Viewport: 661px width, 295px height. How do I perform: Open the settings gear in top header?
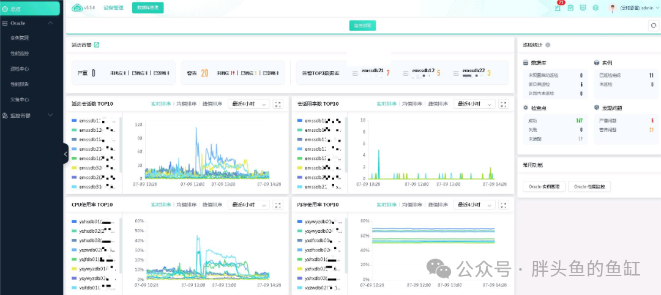pos(596,7)
